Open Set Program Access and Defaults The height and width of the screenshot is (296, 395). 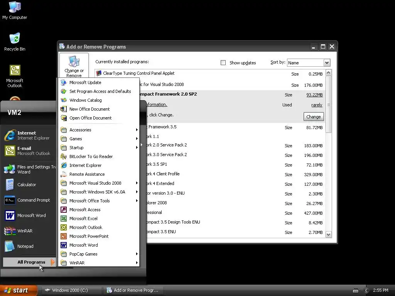(x=98, y=91)
